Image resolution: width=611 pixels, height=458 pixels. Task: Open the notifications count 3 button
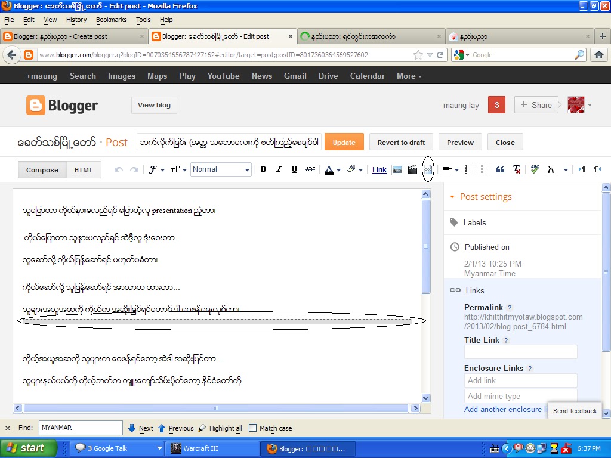tap(496, 105)
